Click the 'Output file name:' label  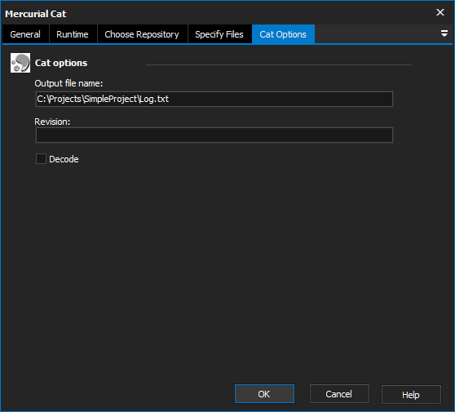click(68, 83)
